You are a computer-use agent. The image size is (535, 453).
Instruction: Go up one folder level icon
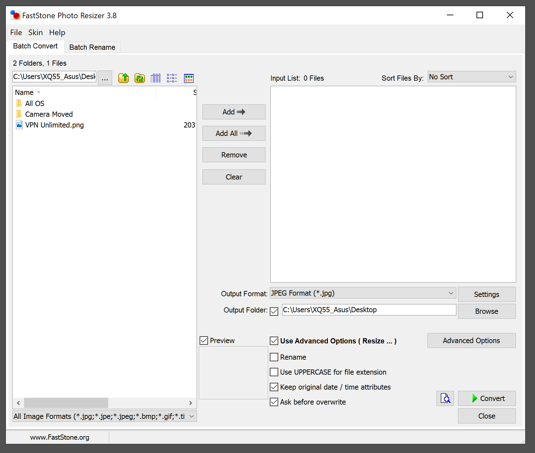124,78
